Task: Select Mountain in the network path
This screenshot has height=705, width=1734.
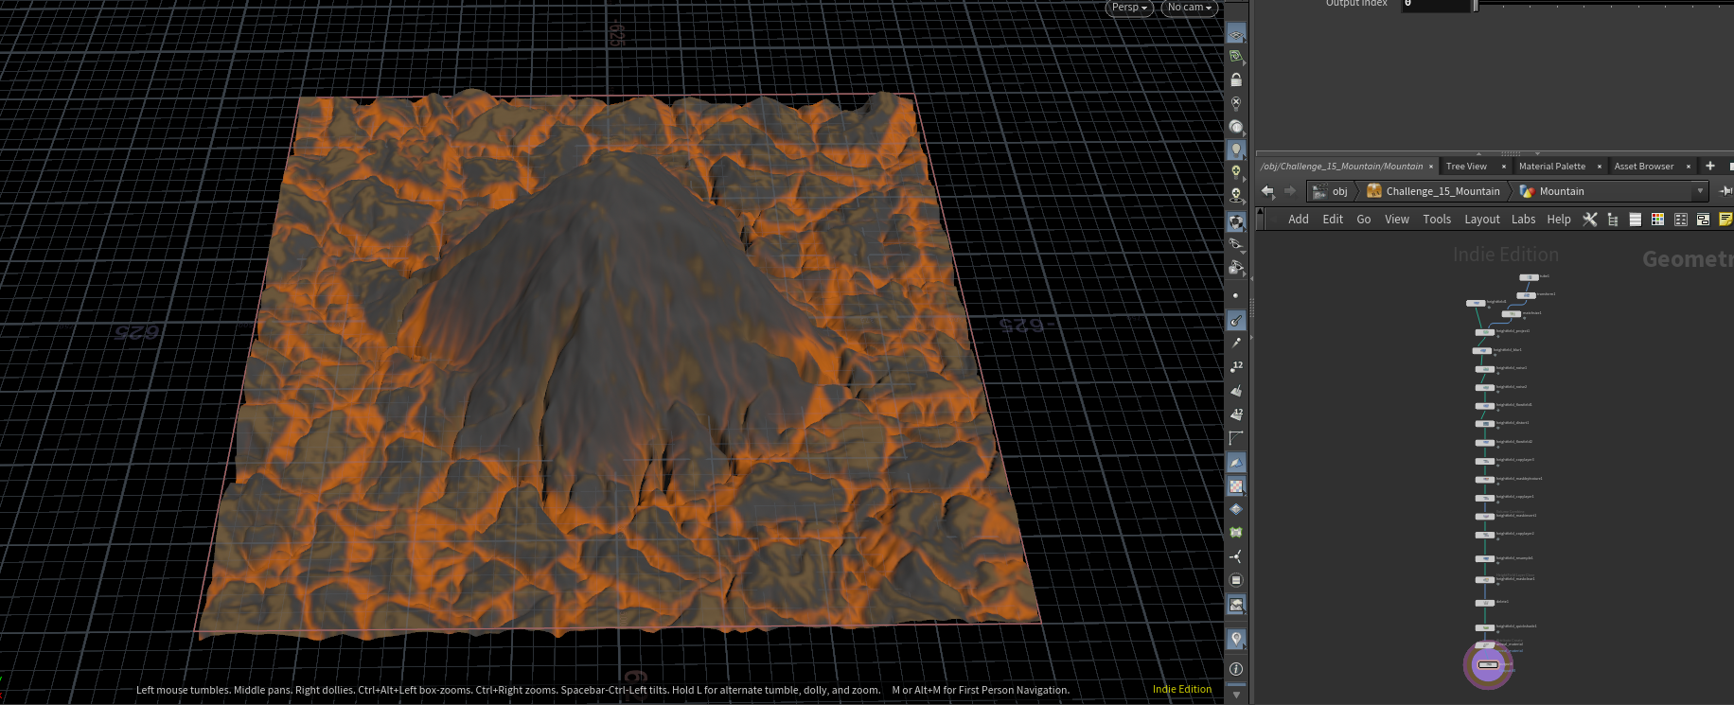Action: coord(1552,191)
